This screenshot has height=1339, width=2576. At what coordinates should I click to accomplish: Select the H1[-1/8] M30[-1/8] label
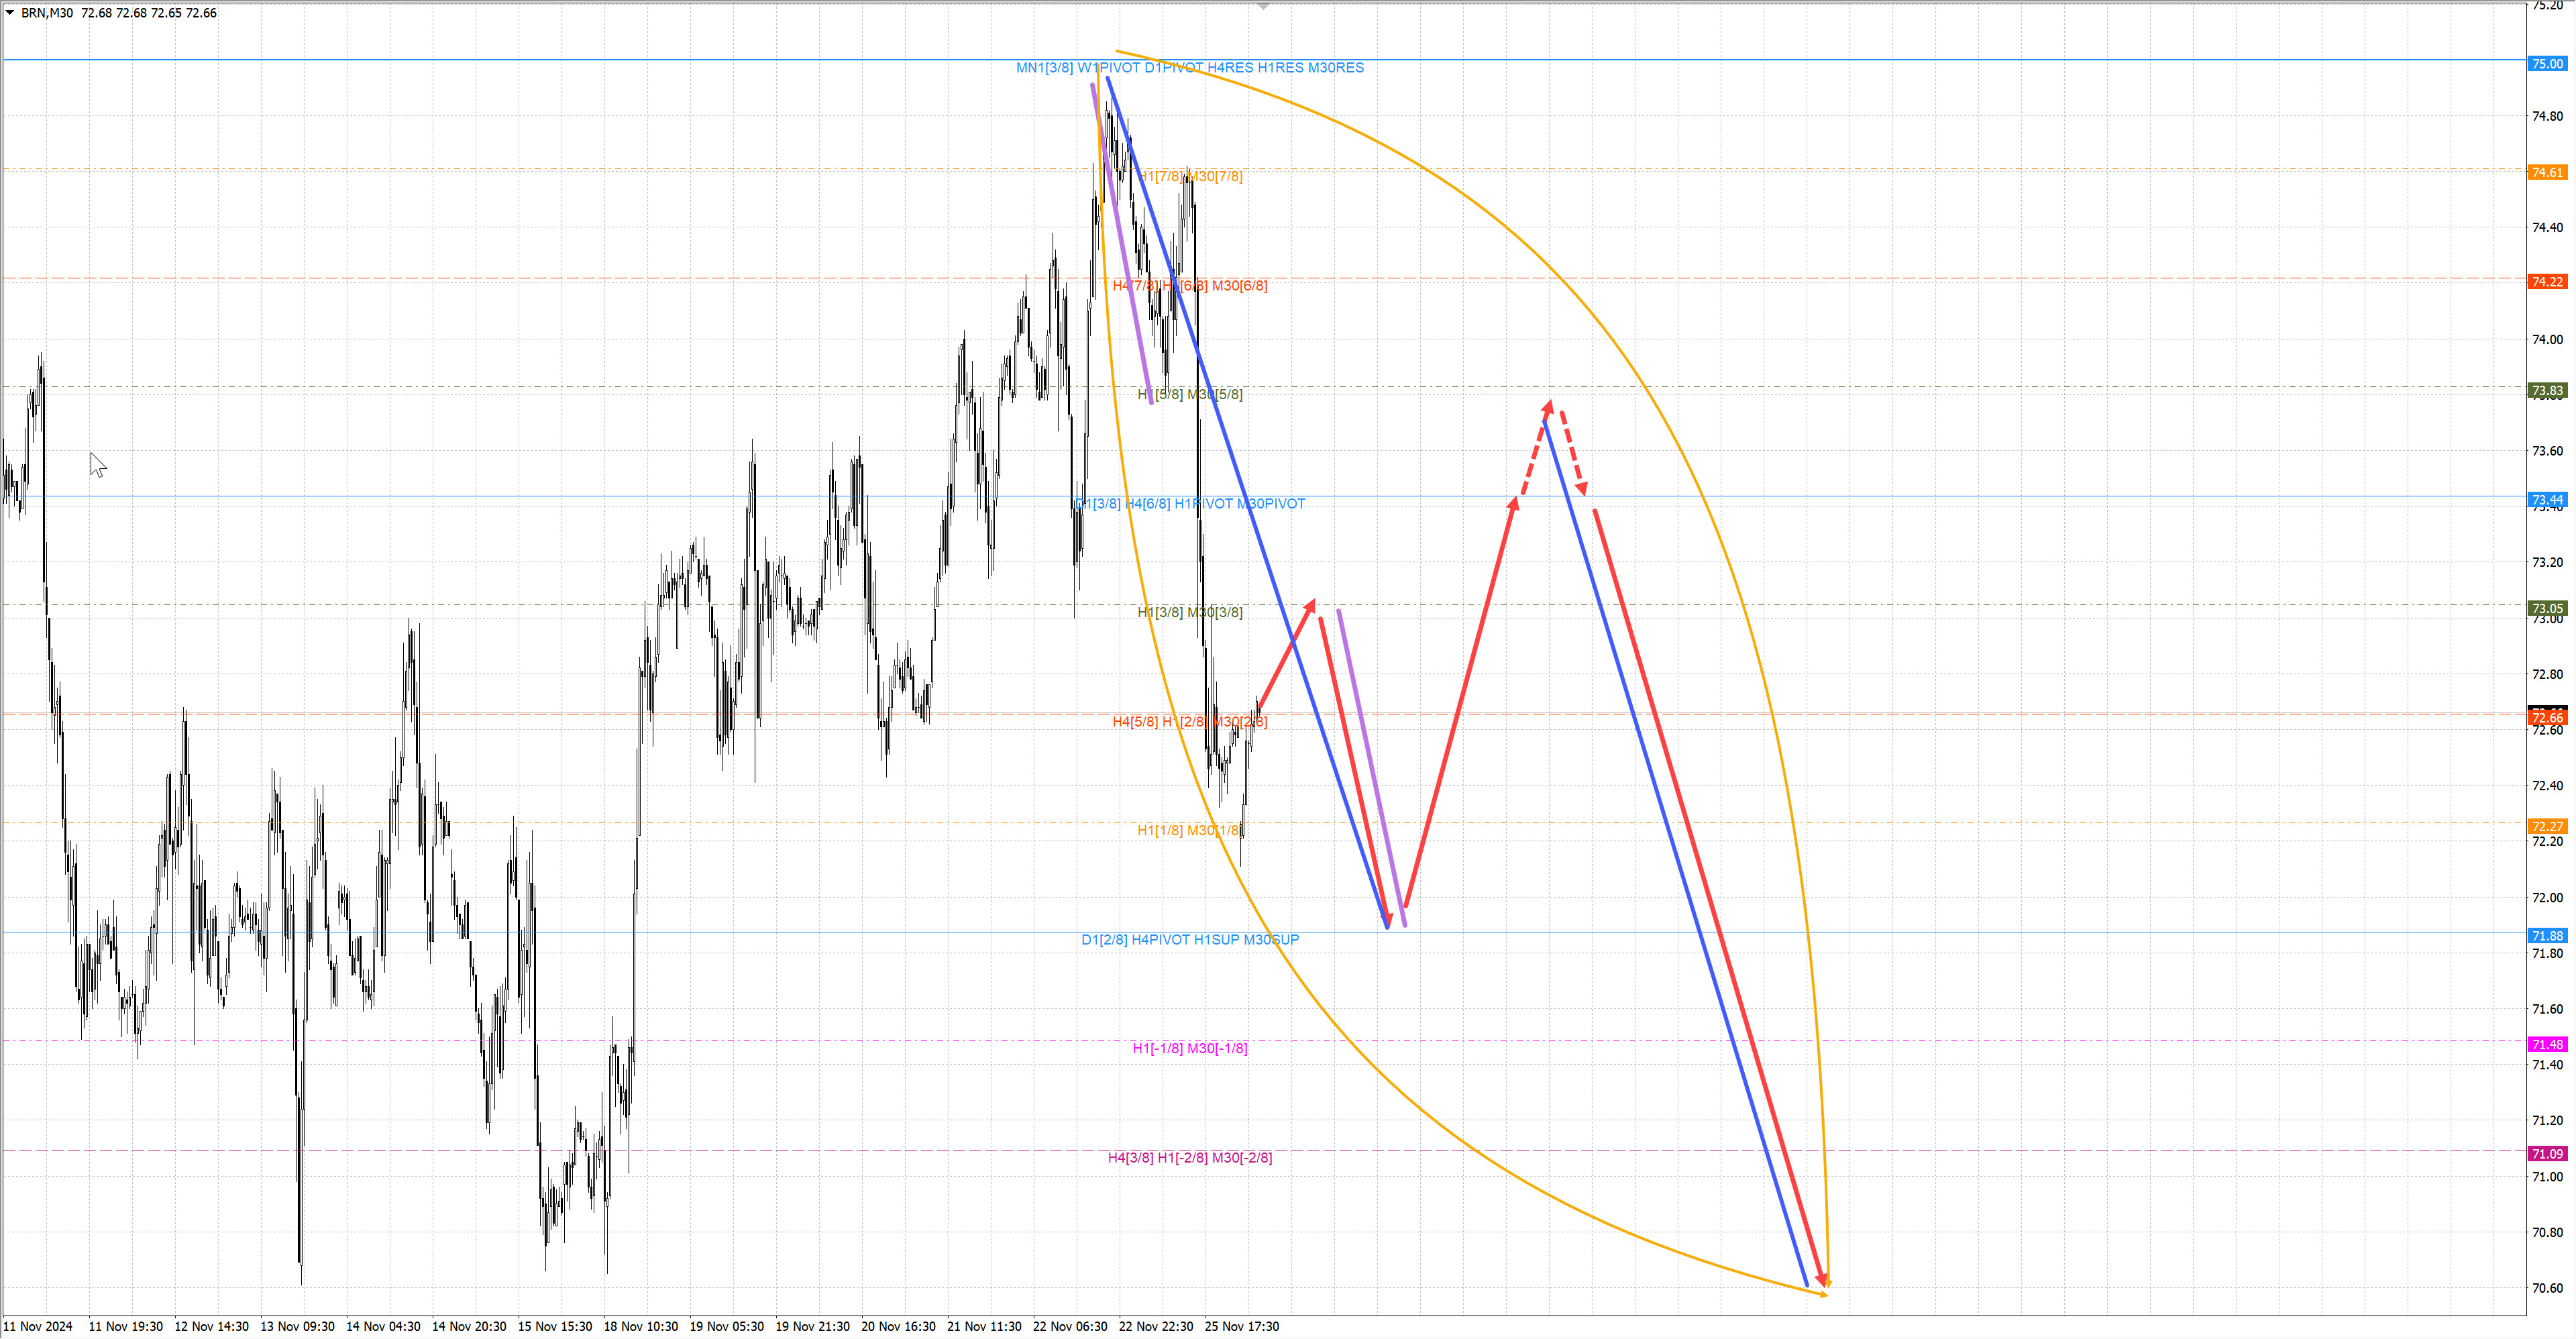[1189, 1048]
